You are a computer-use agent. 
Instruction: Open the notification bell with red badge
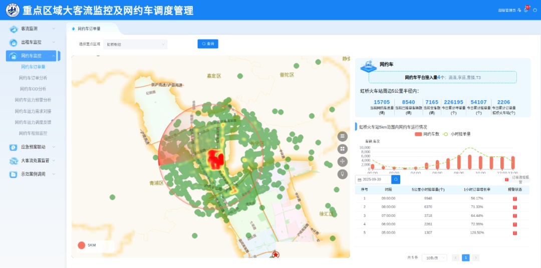tap(526, 10)
